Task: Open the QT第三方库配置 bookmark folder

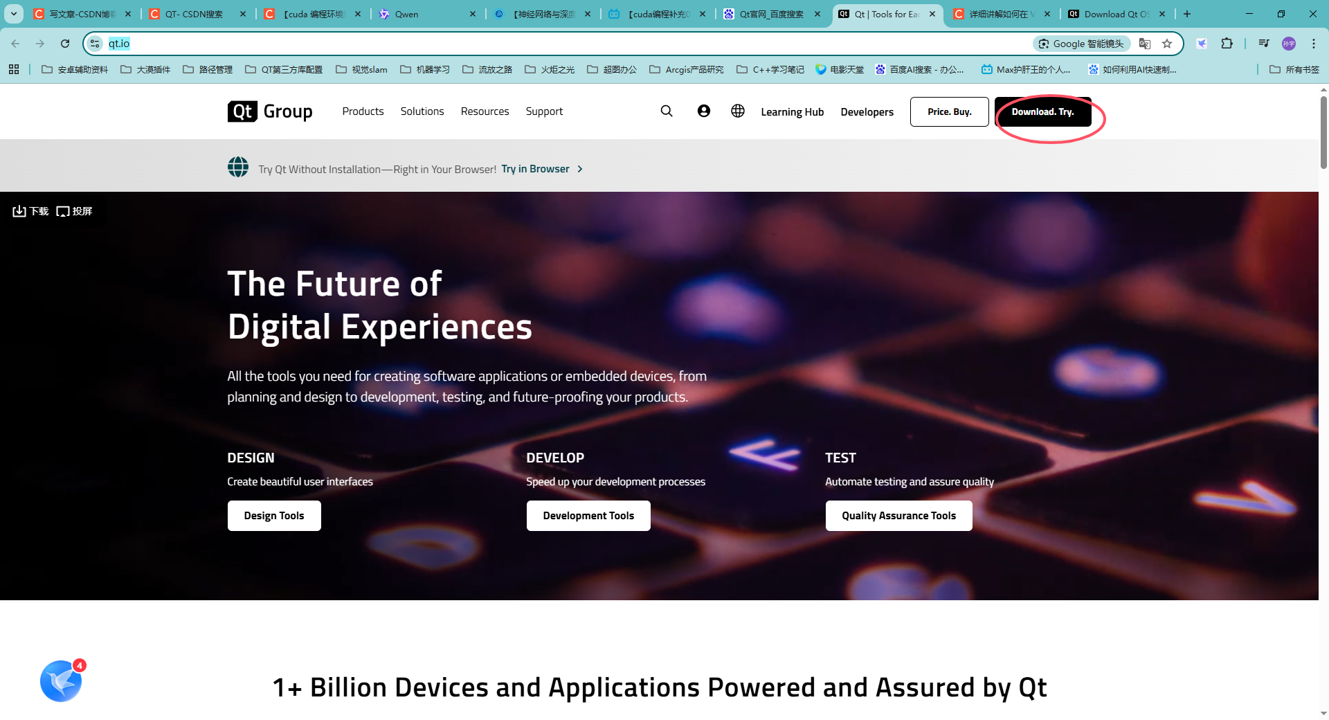Action: [284, 69]
